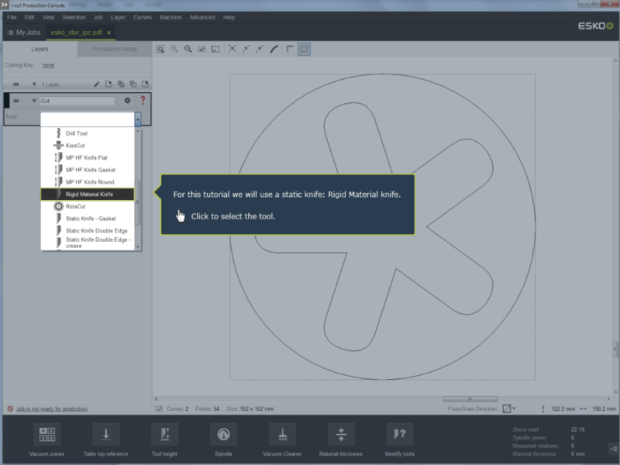This screenshot has width=620, height=465.
Task: Open the Advanced menu
Action: pyautogui.click(x=202, y=17)
